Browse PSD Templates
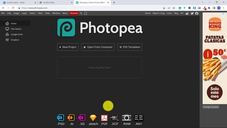The height and width of the screenshot is (128, 227). click(x=130, y=47)
